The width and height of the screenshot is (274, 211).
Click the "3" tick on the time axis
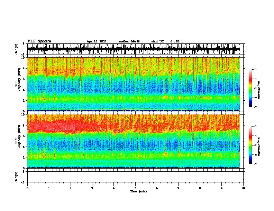(92, 188)
